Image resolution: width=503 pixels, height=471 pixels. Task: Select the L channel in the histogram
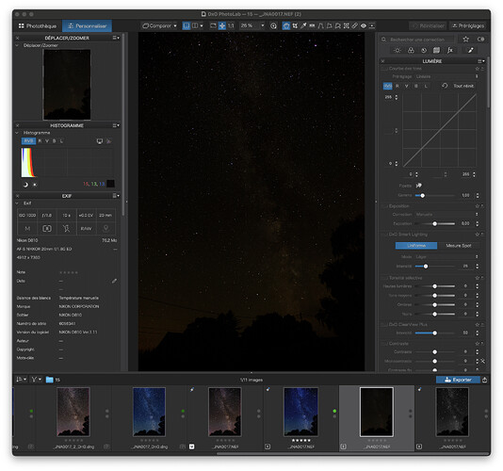pos(61,141)
